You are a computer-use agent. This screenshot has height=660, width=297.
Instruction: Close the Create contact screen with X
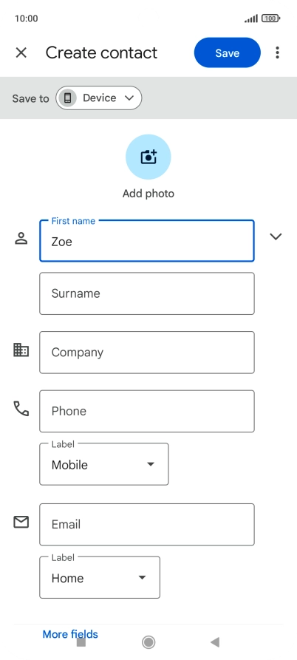21,52
